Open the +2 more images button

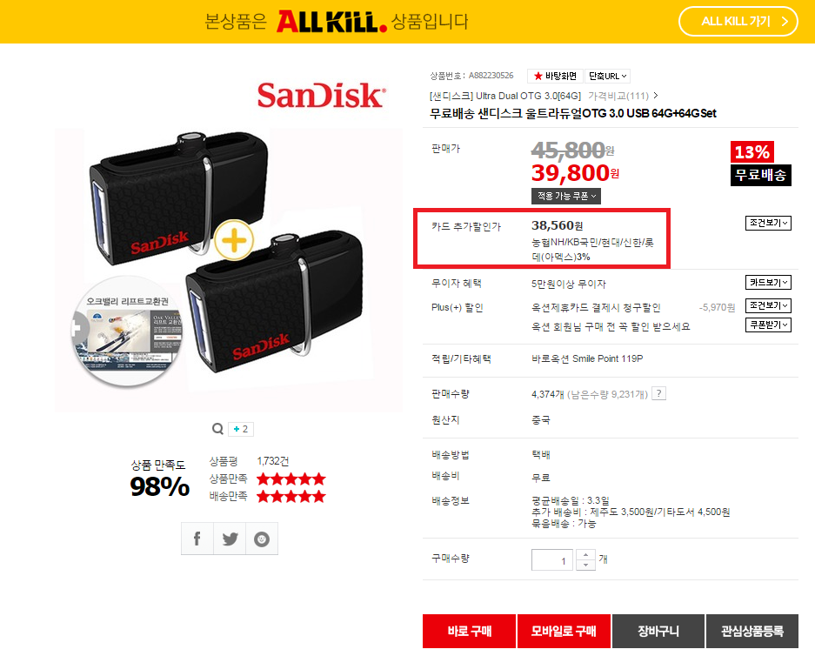(241, 429)
